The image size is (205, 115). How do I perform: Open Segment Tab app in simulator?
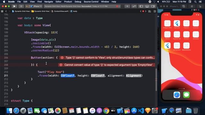click(x=177, y=34)
